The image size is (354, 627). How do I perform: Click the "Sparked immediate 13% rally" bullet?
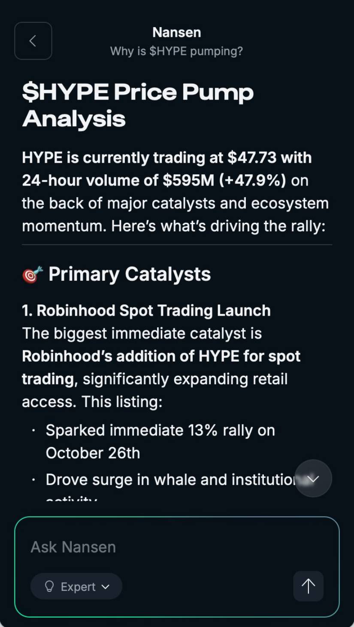tap(160, 430)
